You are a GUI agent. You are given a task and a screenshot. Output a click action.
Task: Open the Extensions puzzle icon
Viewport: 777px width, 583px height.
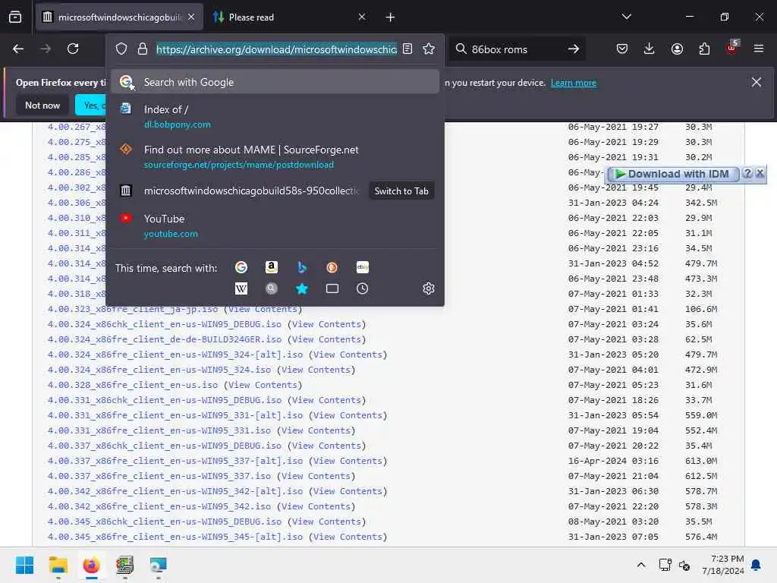(x=704, y=49)
